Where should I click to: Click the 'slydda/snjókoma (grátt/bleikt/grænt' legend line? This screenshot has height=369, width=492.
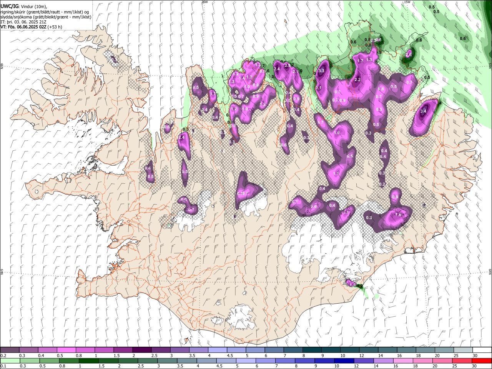(46, 17)
